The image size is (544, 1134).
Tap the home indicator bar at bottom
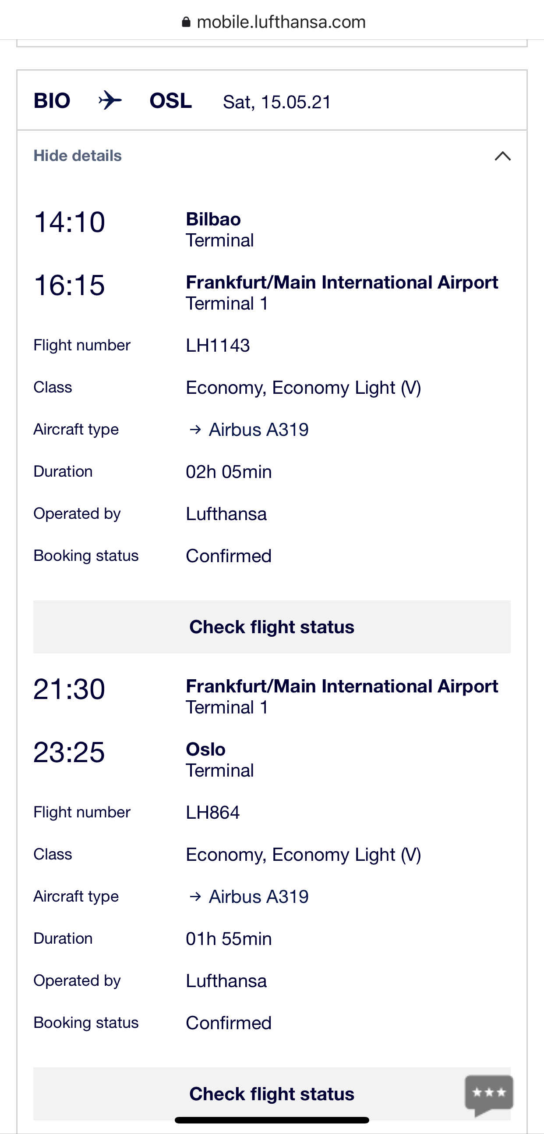pos(272,1120)
